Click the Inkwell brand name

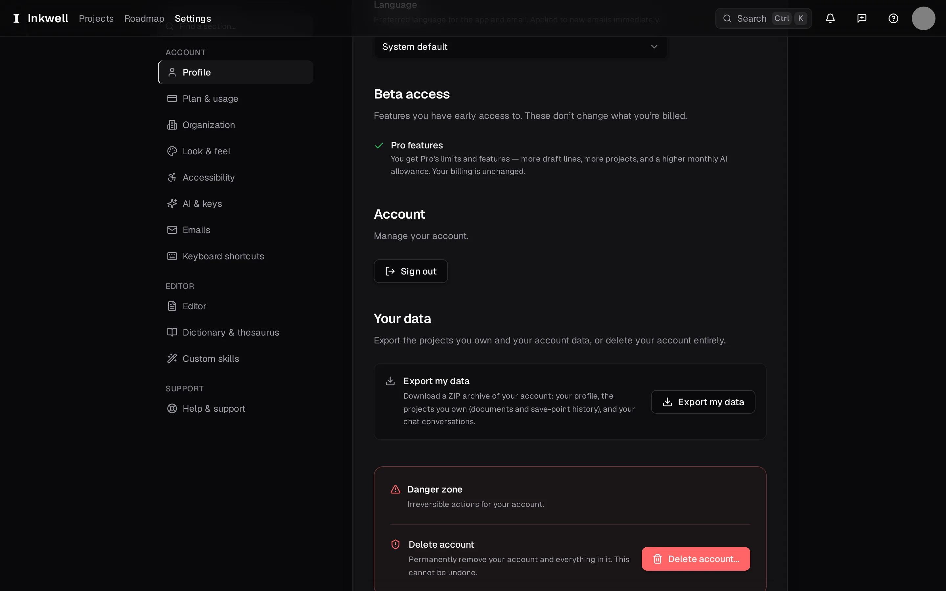(x=48, y=18)
